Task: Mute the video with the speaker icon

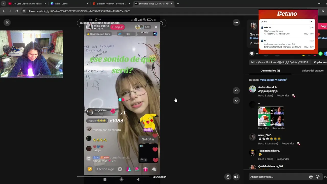Action: coord(236,177)
